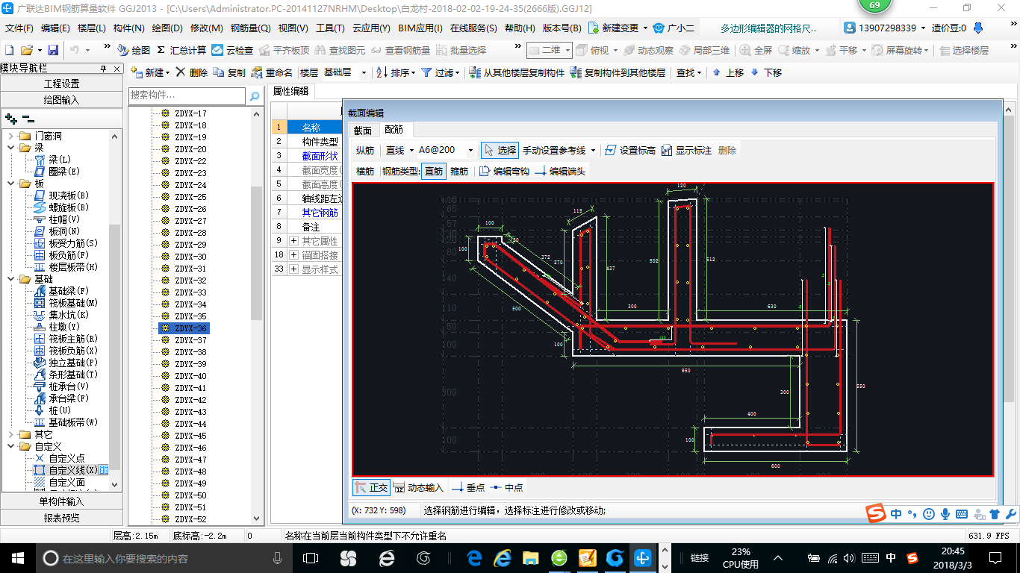The width and height of the screenshot is (1020, 573).
Task: Toggle 中点 midpoint snap
Action: [x=507, y=487]
